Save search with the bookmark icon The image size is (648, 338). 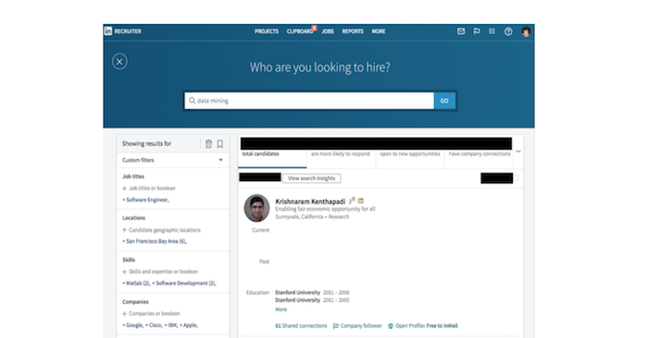[220, 143]
